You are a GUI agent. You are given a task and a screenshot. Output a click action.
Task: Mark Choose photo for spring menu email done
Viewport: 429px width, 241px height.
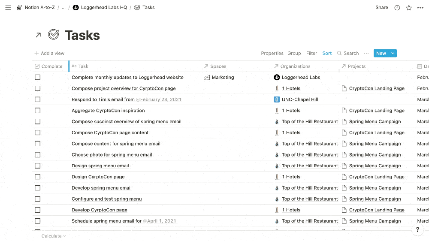(x=37, y=154)
